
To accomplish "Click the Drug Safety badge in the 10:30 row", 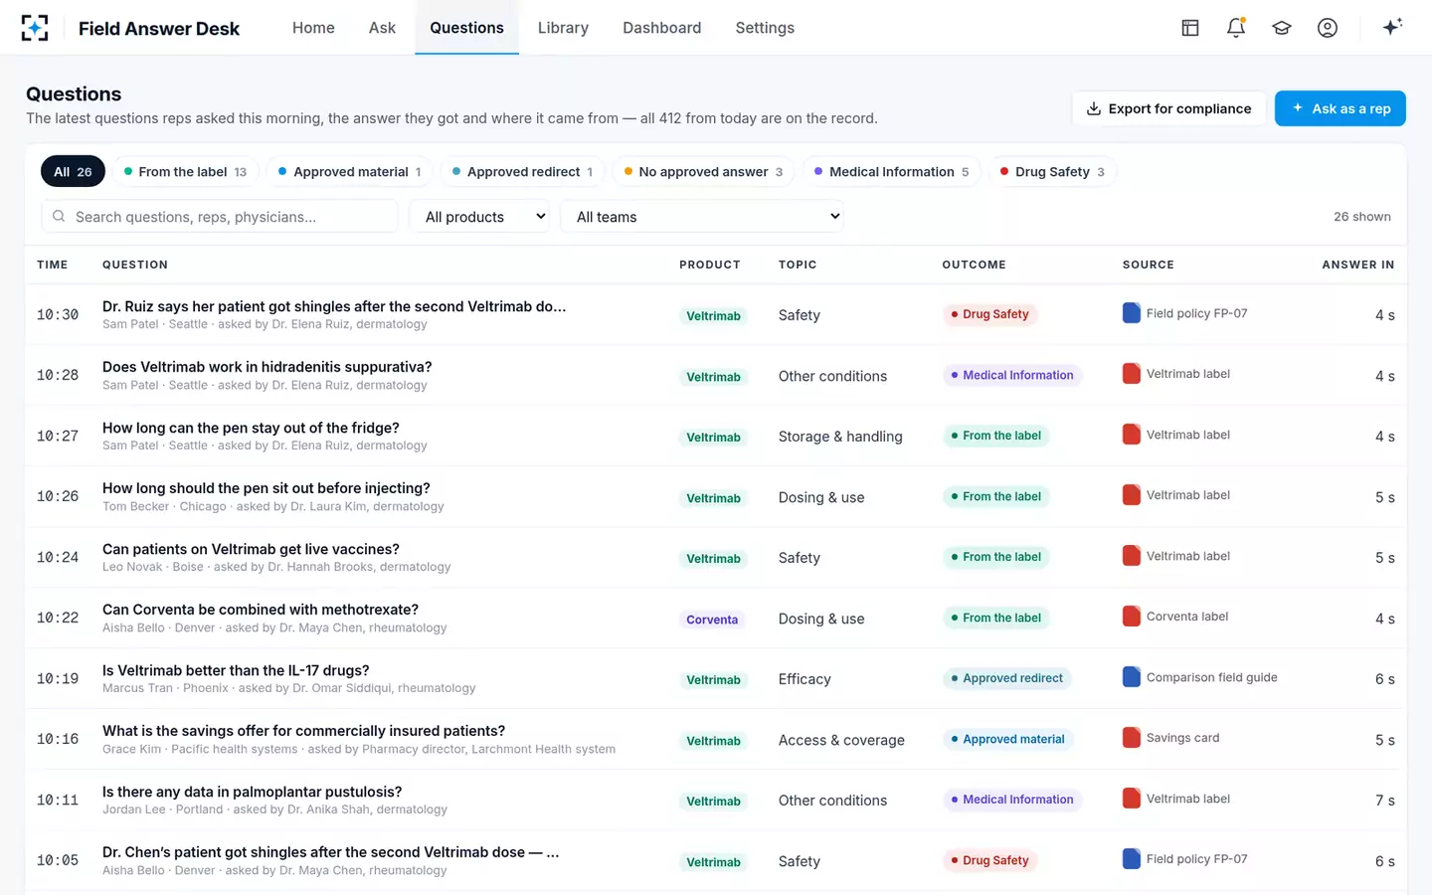I will point(989,314).
